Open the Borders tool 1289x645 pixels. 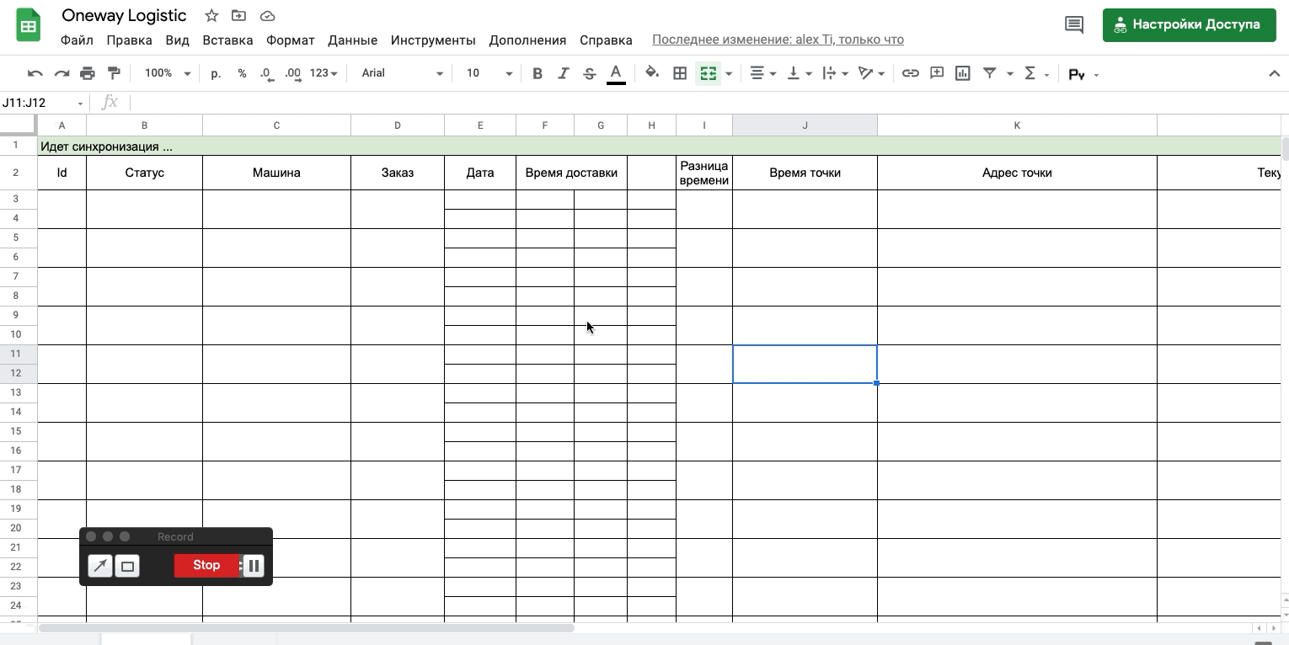pos(680,73)
